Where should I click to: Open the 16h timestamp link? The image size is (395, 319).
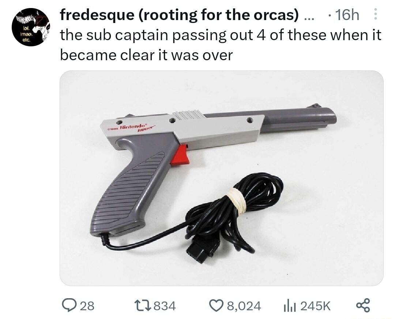pyautogui.click(x=347, y=15)
